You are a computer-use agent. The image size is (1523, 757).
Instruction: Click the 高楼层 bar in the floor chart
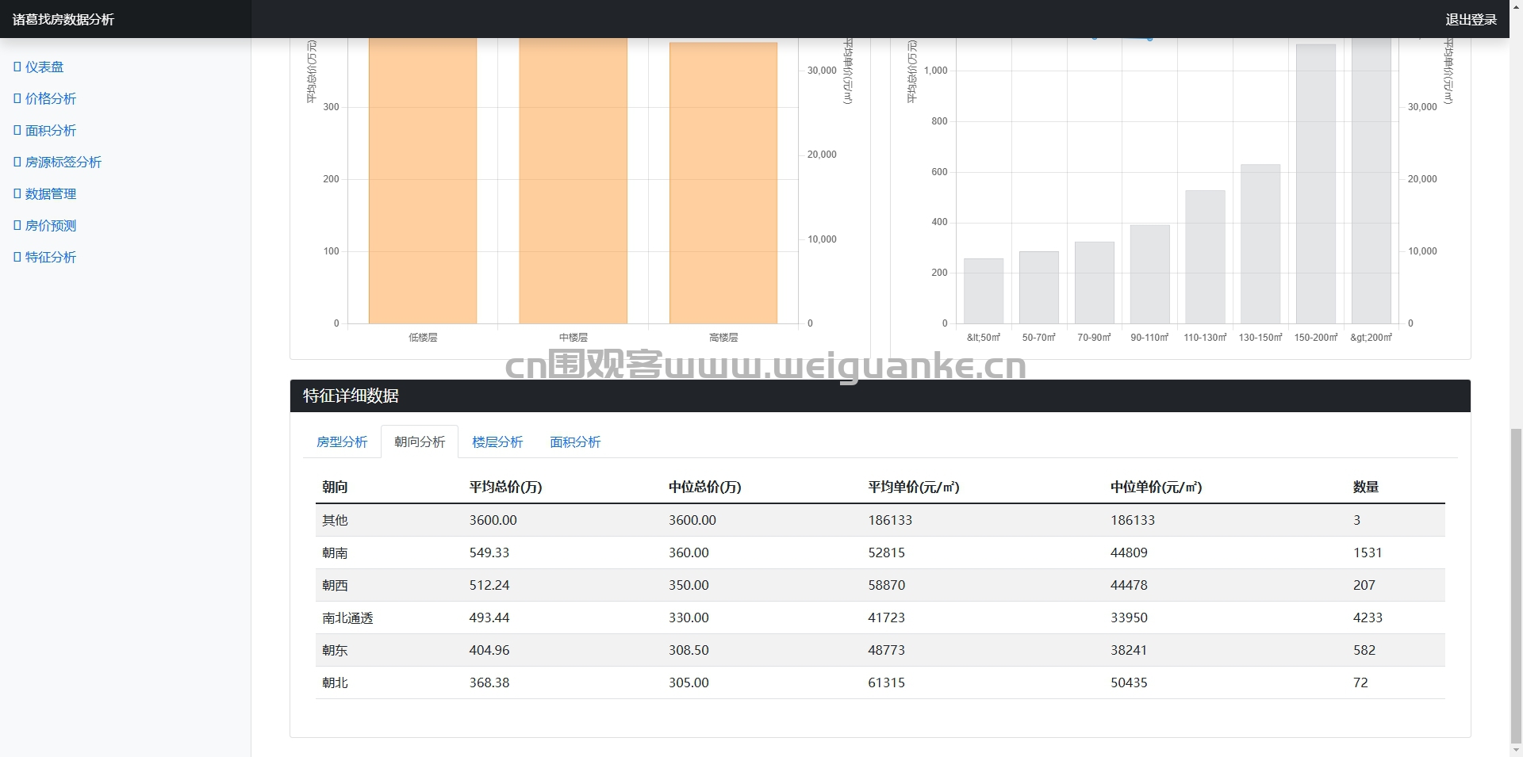pos(723,183)
